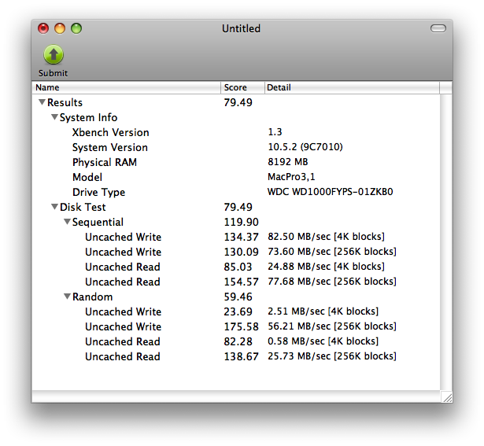Click the Name column header
Viewport: 484px width, 446px height.
pyautogui.click(x=127, y=87)
